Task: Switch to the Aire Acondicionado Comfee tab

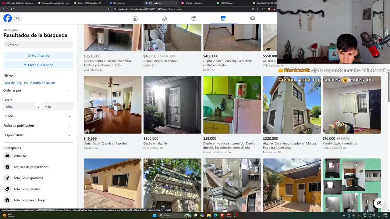Action: [54, 3]
